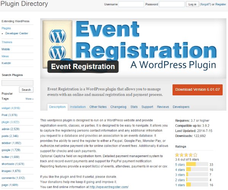The width and height of the screenshot is (228, 190).
Task: Click the Downloads: 122,692 text
Action: tap(190, 136)
